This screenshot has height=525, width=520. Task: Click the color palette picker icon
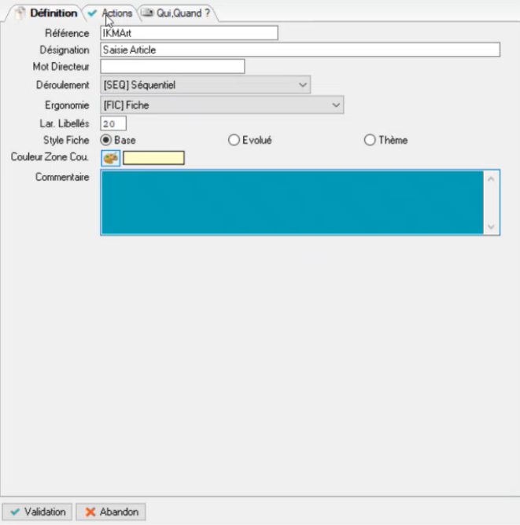(x=110, y=158)
